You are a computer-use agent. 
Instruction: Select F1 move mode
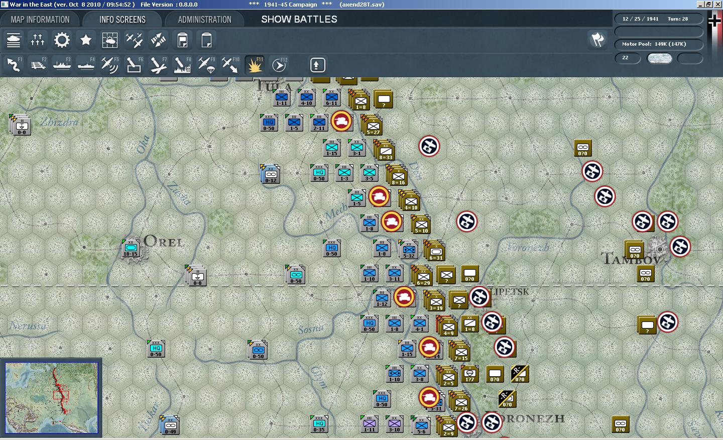point(14,65)
